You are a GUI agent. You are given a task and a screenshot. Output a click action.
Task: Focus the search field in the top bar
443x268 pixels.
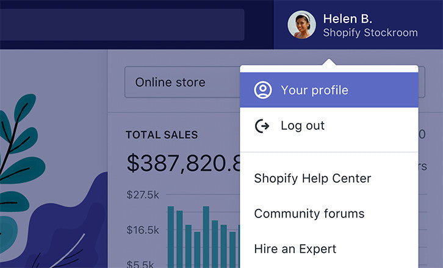(122, 24)
